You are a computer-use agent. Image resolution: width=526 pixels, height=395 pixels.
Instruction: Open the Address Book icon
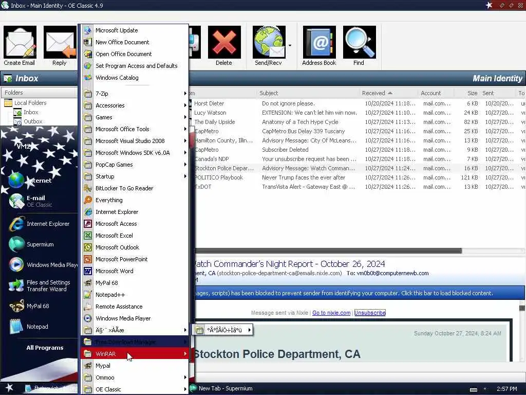click(x=319, y=42)
